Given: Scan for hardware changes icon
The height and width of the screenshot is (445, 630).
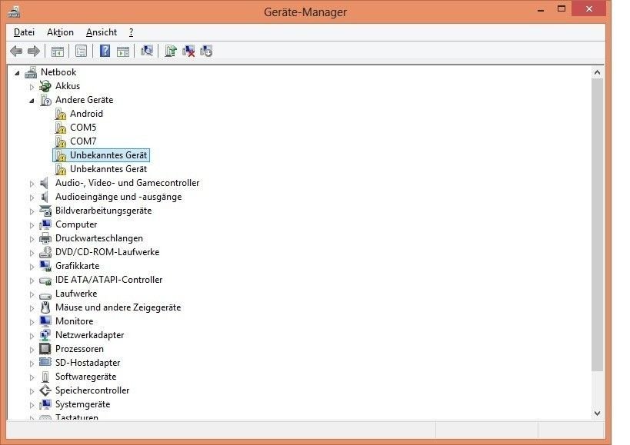Looking at the screenshot, I should [x=147, y=51].
